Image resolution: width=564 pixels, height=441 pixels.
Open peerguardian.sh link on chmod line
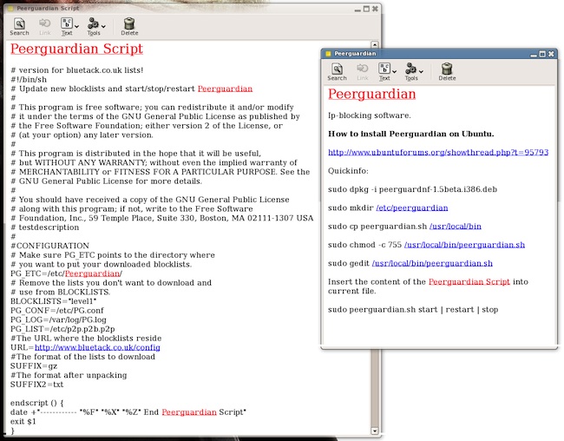point(464,245)
